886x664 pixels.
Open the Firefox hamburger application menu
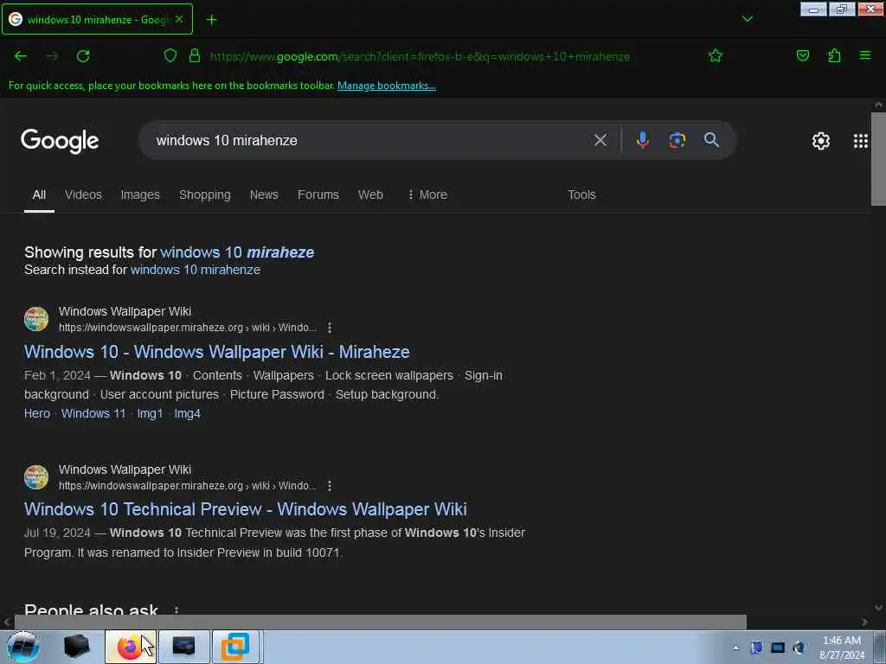(865, 56)
